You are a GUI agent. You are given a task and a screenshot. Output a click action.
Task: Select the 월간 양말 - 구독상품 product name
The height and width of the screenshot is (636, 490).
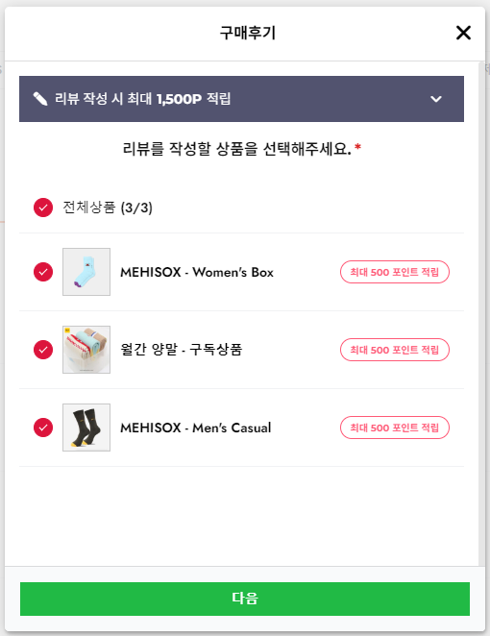click(x=182, y=350)
